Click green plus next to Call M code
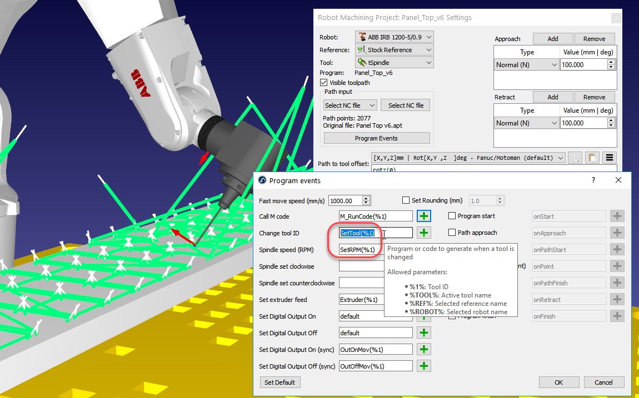The image size is (639, 398). (x=424, y=216)
